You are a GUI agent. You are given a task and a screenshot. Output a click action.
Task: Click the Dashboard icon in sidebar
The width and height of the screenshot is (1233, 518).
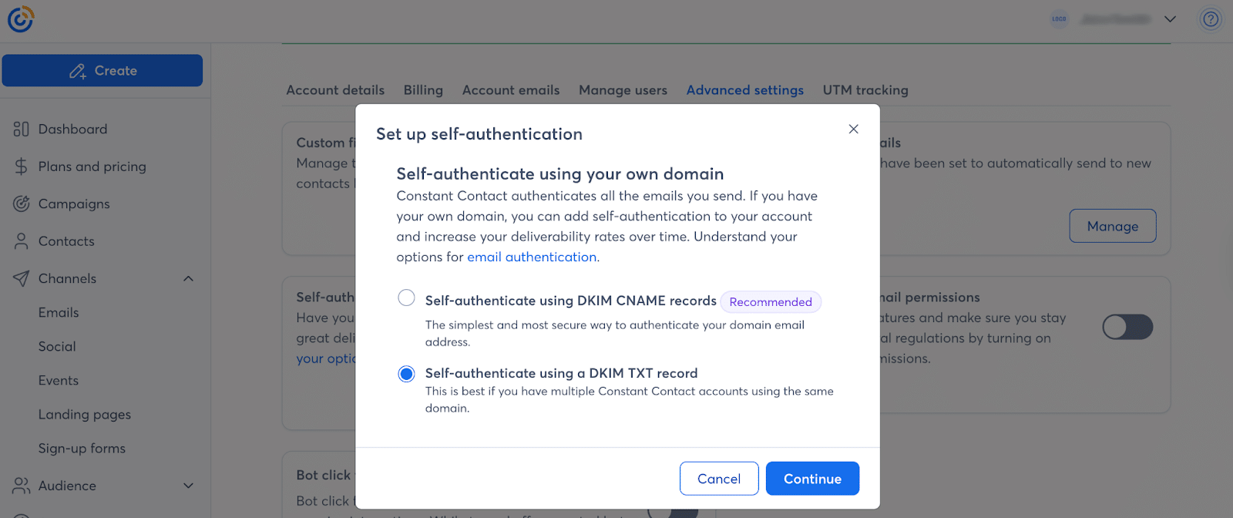pyautogui.click(x=21, y=129)
